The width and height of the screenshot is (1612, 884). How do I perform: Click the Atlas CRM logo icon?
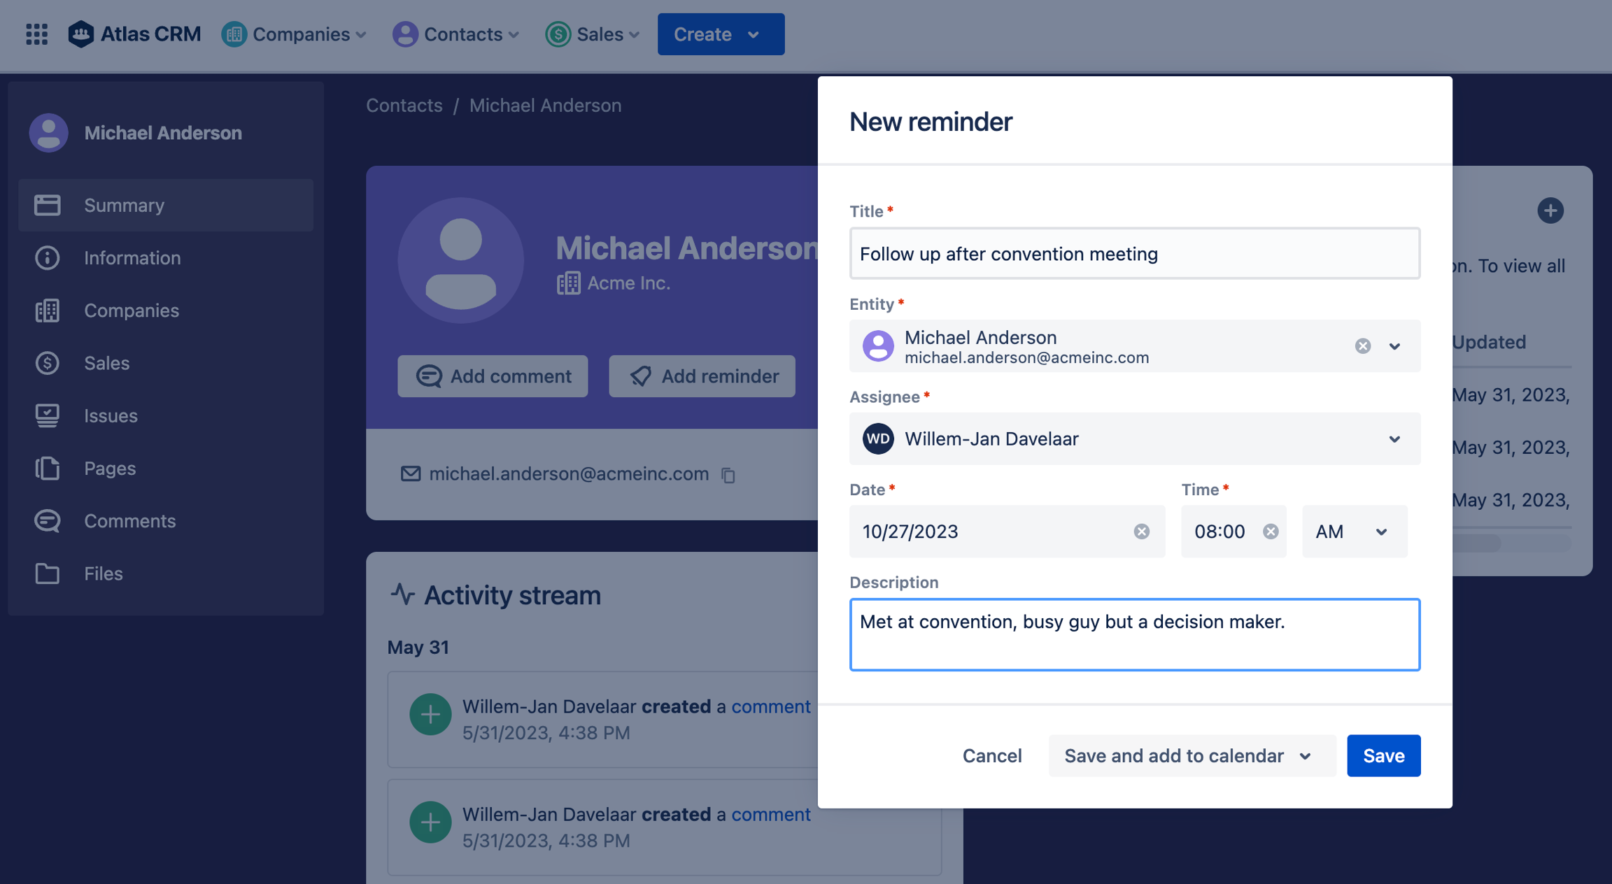click(x=81, y=34)
